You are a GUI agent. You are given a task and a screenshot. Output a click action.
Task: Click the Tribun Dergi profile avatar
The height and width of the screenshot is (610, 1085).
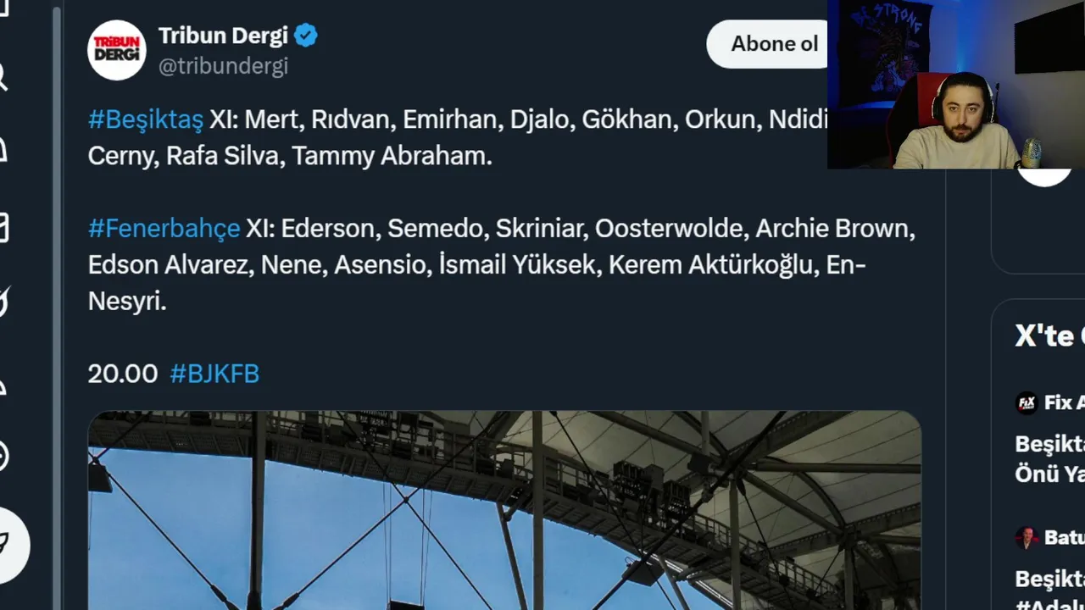point(117,51)
